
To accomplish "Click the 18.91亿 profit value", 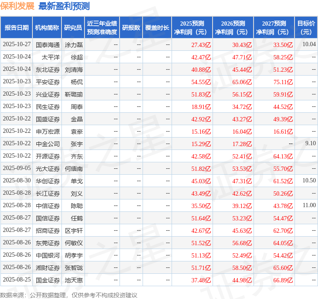I will [x=201, y=107].
